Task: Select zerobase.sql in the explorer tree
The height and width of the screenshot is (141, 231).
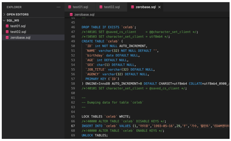Action: click(x=33, y=37)
